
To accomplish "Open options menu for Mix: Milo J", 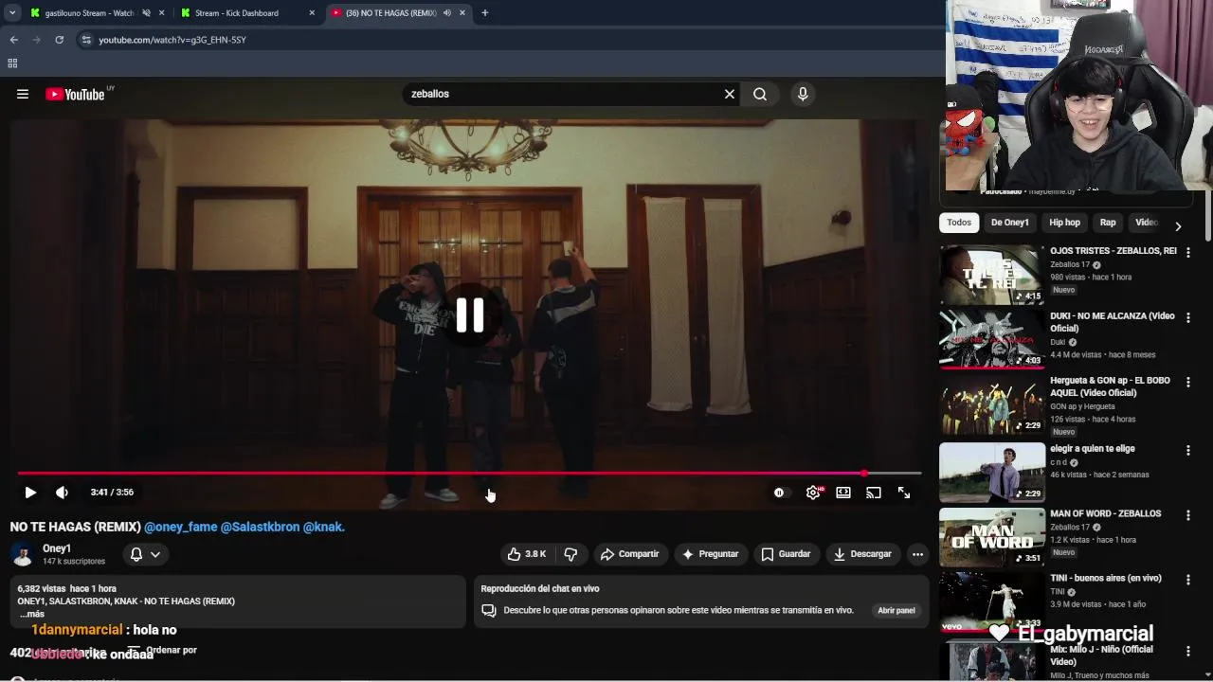I will [1187, 652].
